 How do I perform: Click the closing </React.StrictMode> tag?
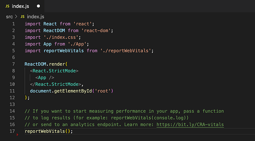tap(55, 84)
